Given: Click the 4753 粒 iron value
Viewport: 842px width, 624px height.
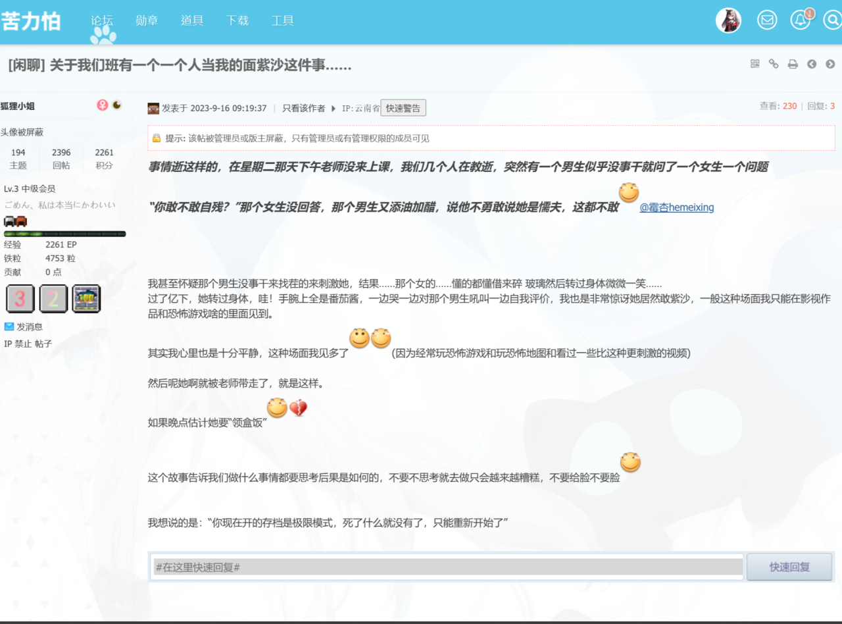Looking at the screenshot, I should pos(61,259).
